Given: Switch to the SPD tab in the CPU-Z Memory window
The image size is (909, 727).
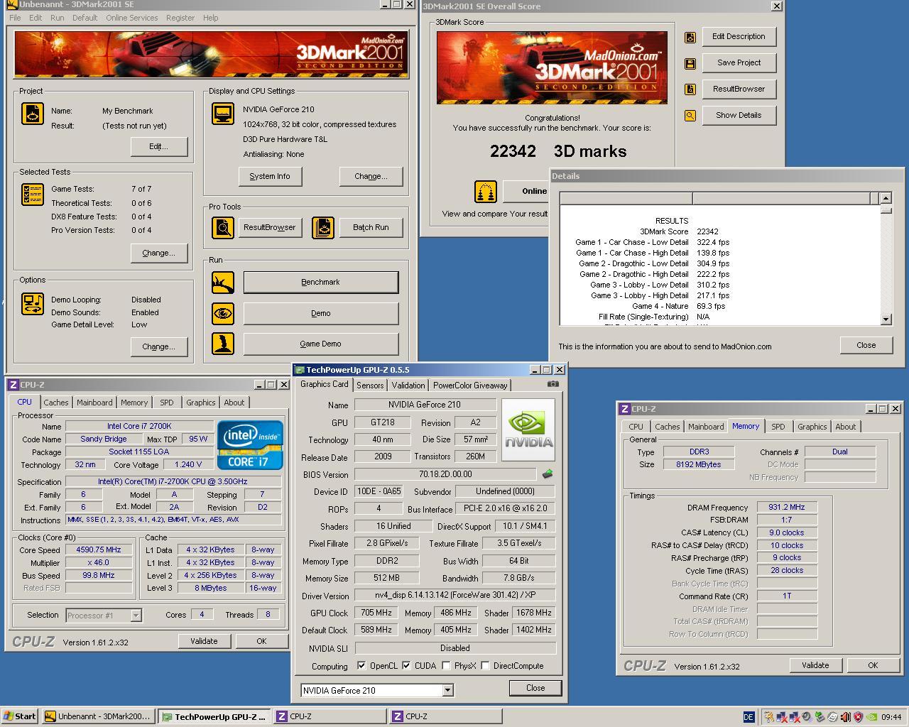Looking at the screenshot, I should [x=778, y=427].
